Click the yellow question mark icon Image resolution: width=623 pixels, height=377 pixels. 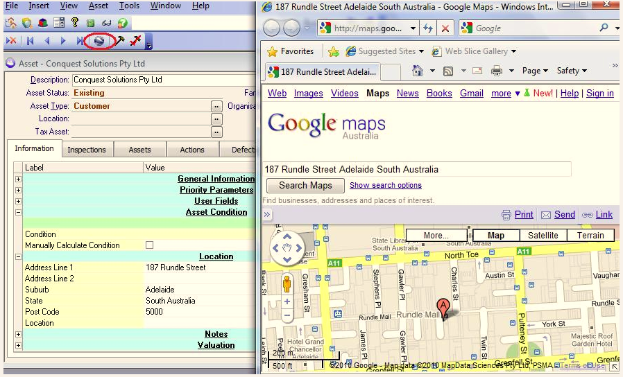[75, 23]
